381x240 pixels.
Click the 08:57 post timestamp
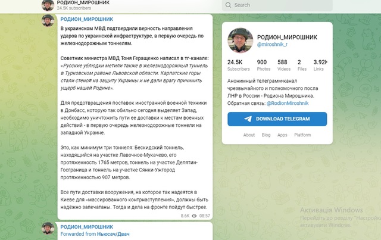[204, 215]
